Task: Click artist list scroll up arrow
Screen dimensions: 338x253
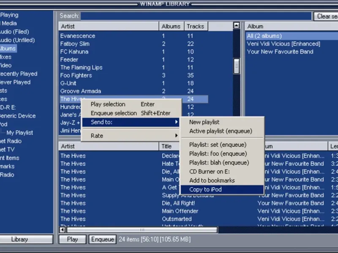Action: [x=237, y=26]
